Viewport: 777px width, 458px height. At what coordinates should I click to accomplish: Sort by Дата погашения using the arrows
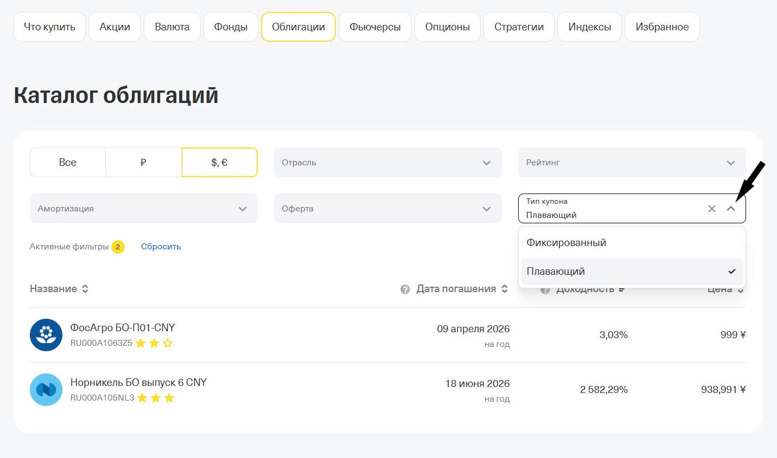(x=505, y=289)
